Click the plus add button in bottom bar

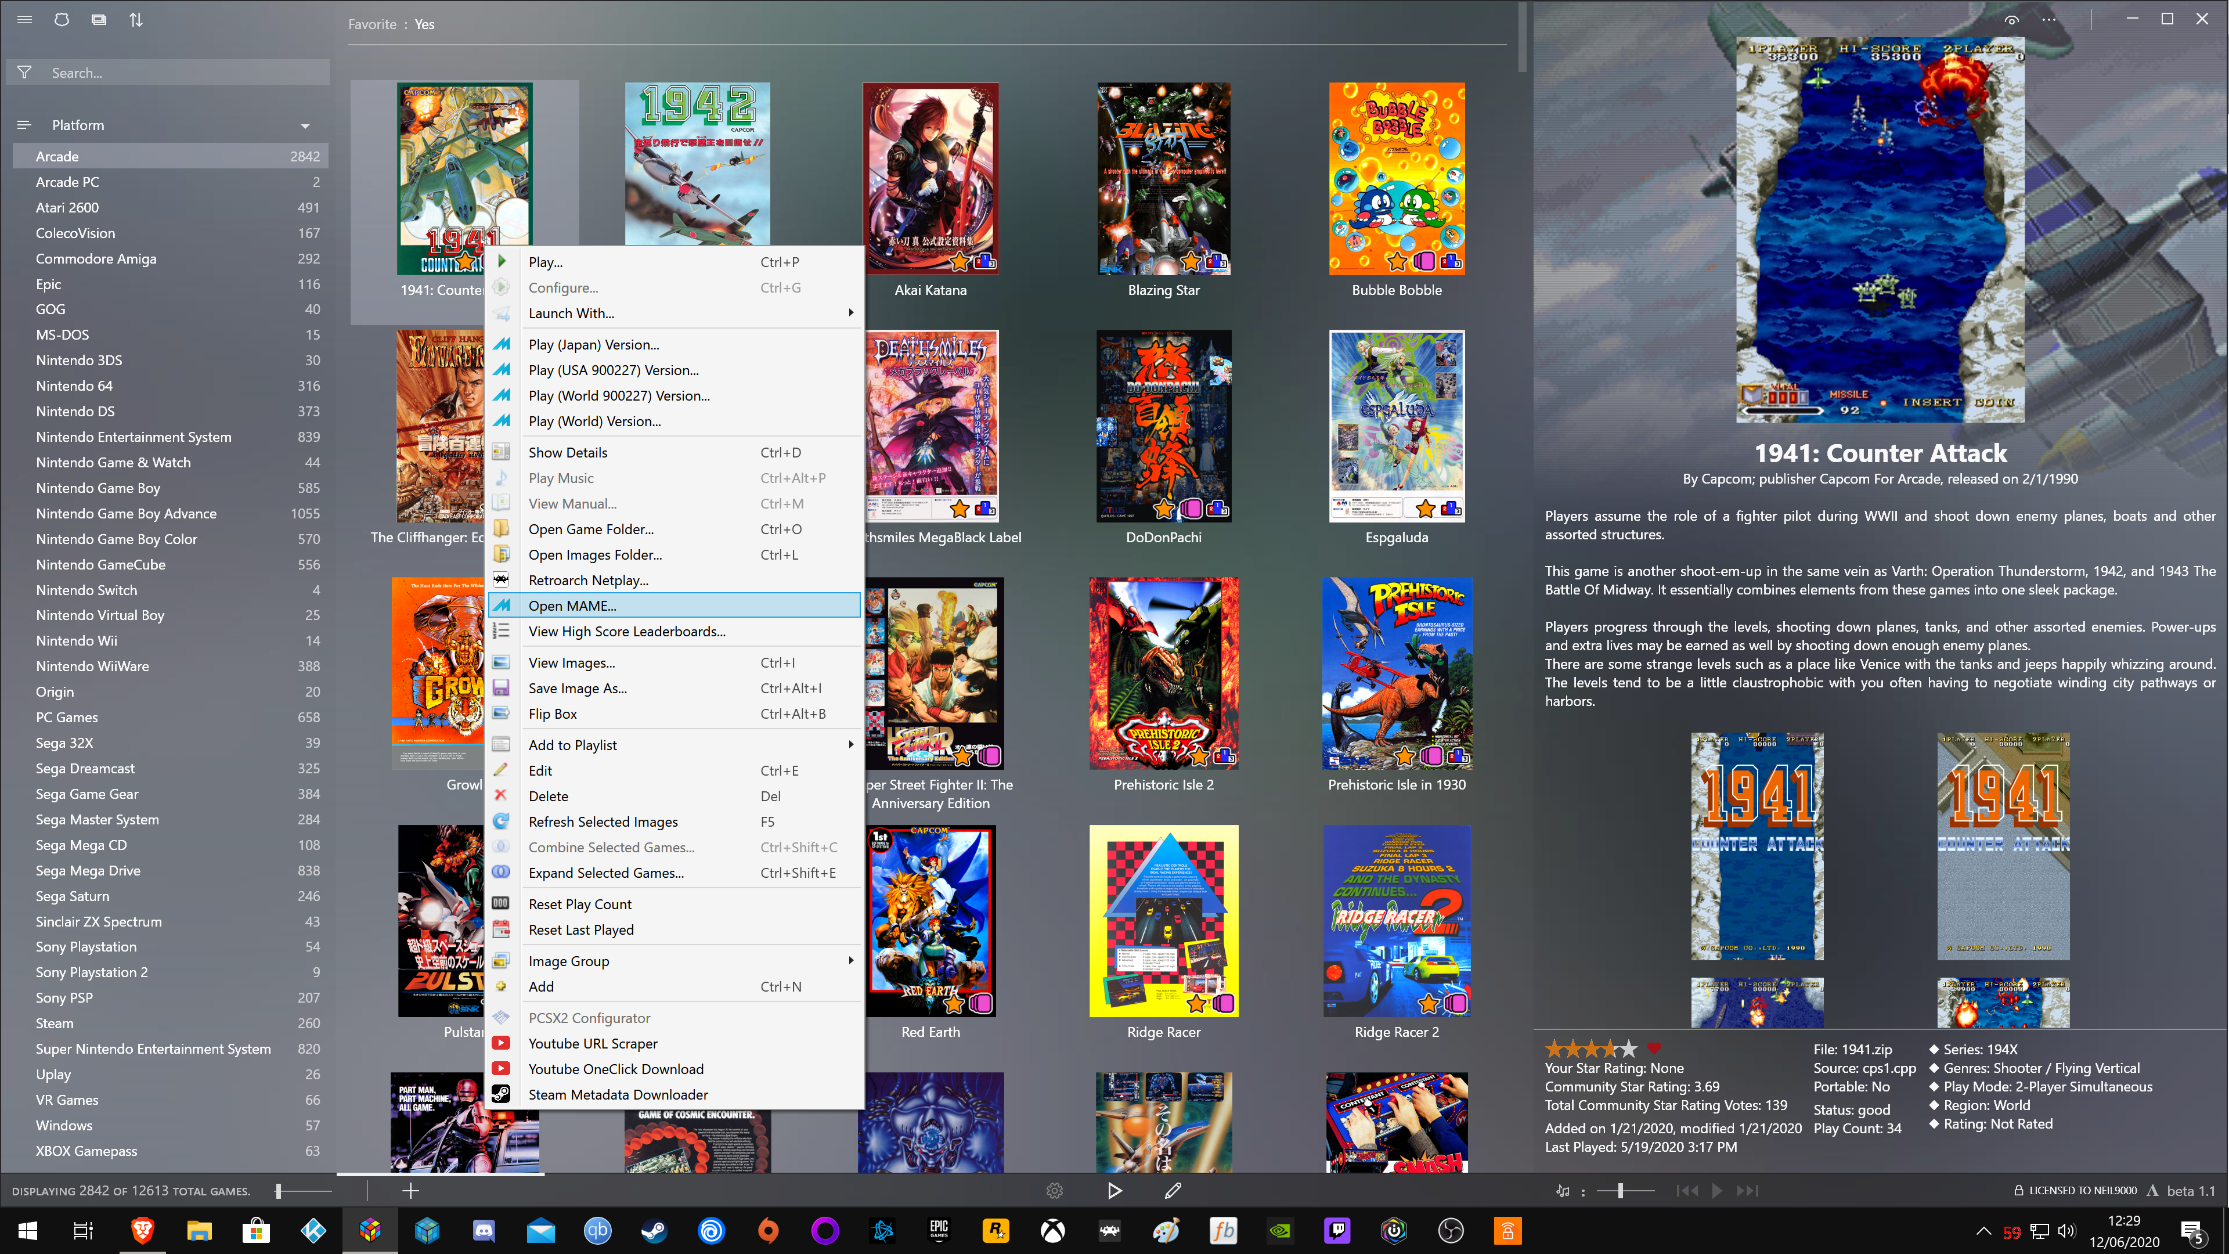coord(410,1191)
